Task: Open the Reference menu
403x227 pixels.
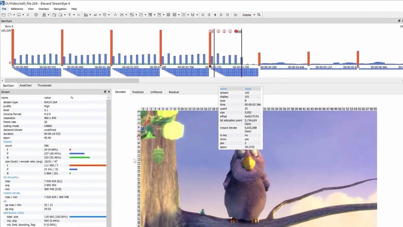Action: 17,9
